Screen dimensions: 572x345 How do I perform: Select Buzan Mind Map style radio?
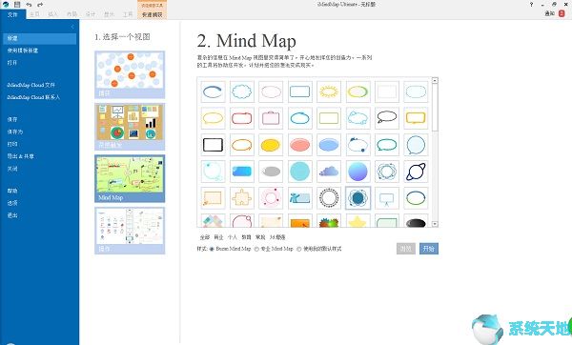coord(212,249)
